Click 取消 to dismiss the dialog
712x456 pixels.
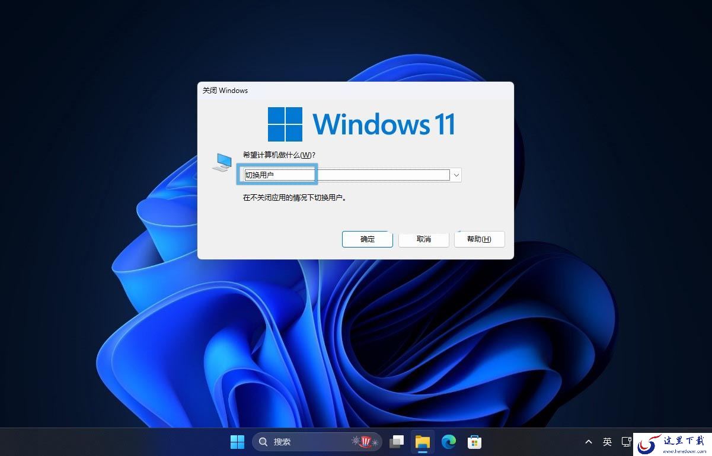(x=423, y=239)
